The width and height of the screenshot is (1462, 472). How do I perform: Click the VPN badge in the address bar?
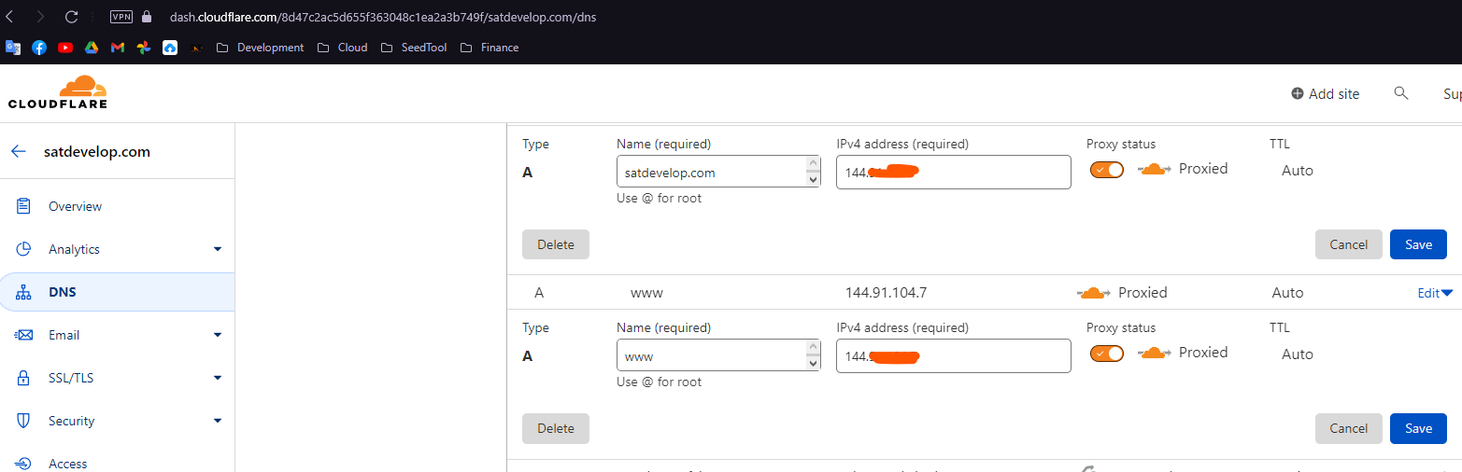[x=121, y=17]
